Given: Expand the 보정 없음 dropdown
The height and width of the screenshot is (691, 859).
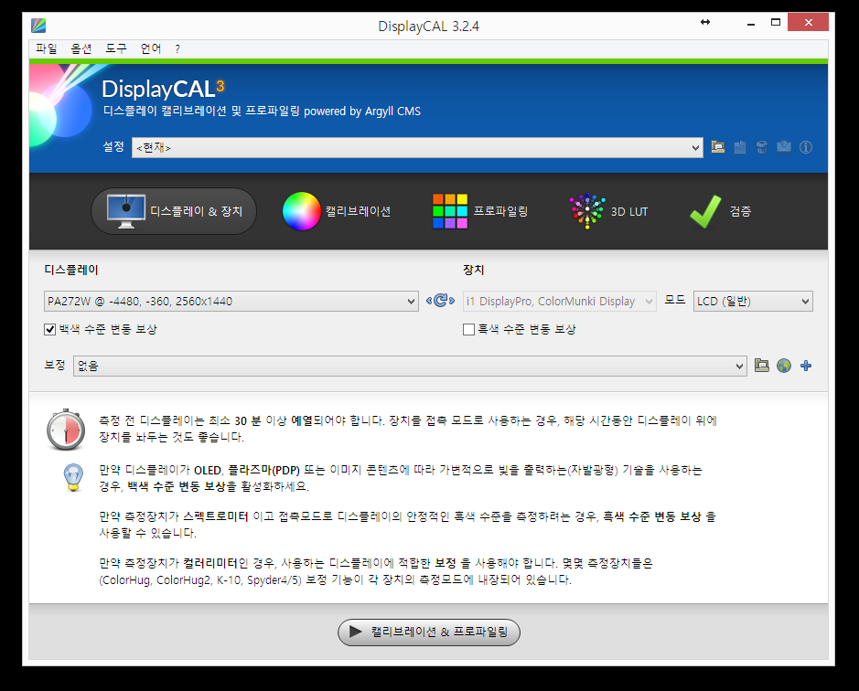Looking at the screenshot, I should pyautogui.click(x=410, y=366).
